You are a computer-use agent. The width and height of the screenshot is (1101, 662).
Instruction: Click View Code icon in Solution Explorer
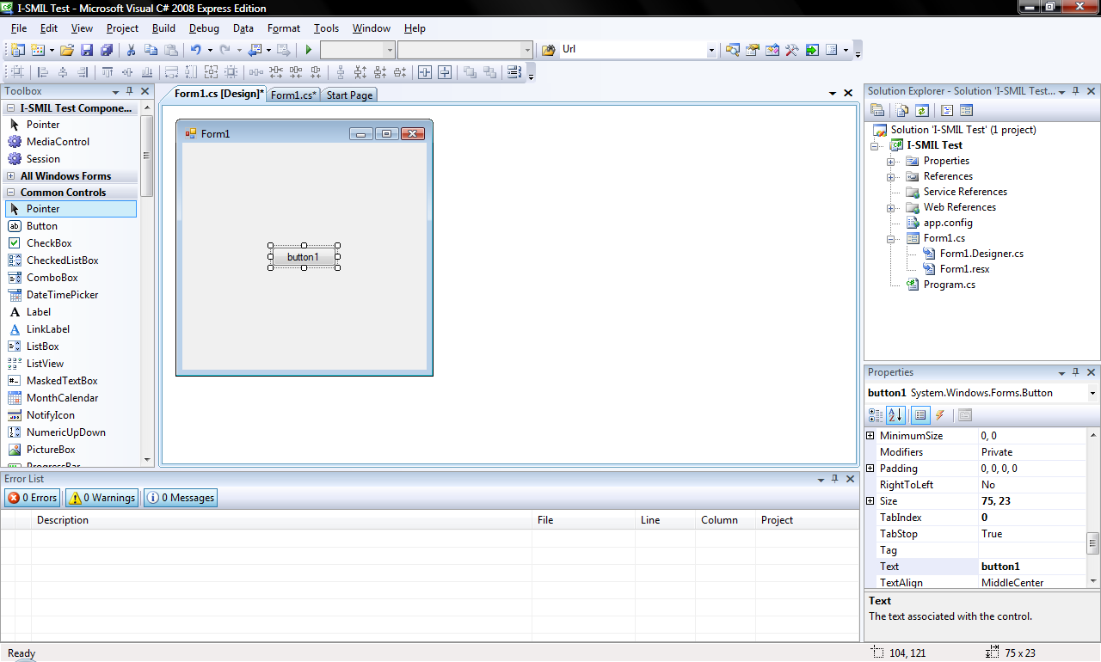pos(946,110)
